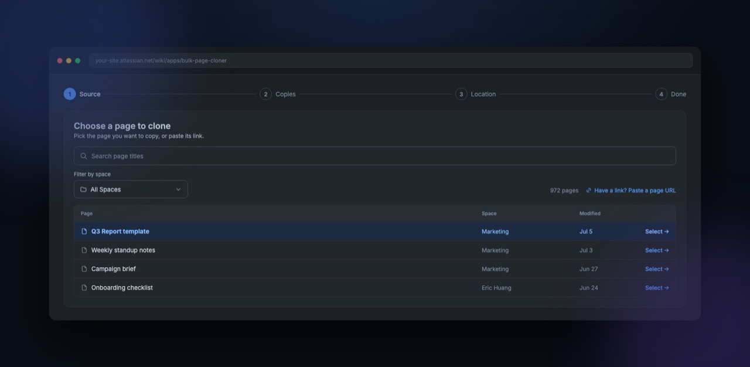This screenshot has width=750, height=367.
Task: Click page icon for Campaign brief
Action: 84,269
